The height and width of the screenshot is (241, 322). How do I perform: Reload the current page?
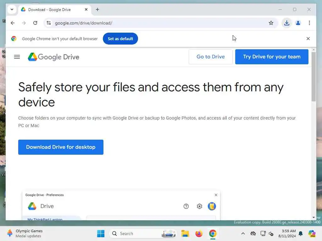(35, 23)
